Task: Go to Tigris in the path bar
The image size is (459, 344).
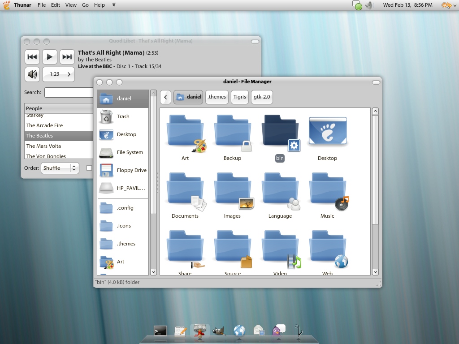Action: 240,97
